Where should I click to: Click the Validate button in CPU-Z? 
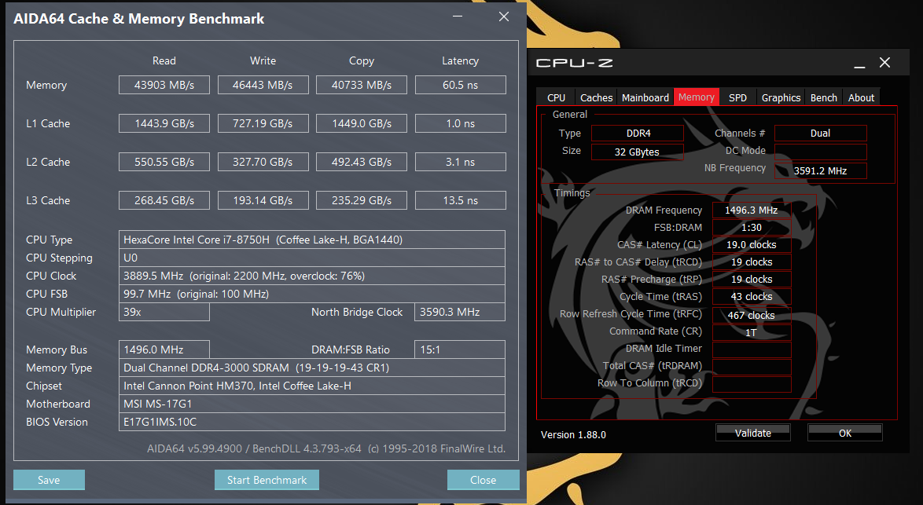(753, 433)
